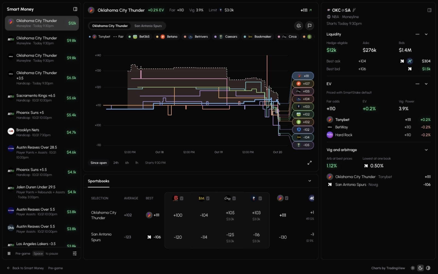The image size is (438, 274).
Task: Toggle Bookmaker series in chart legend
Action: tap(257, 36)
